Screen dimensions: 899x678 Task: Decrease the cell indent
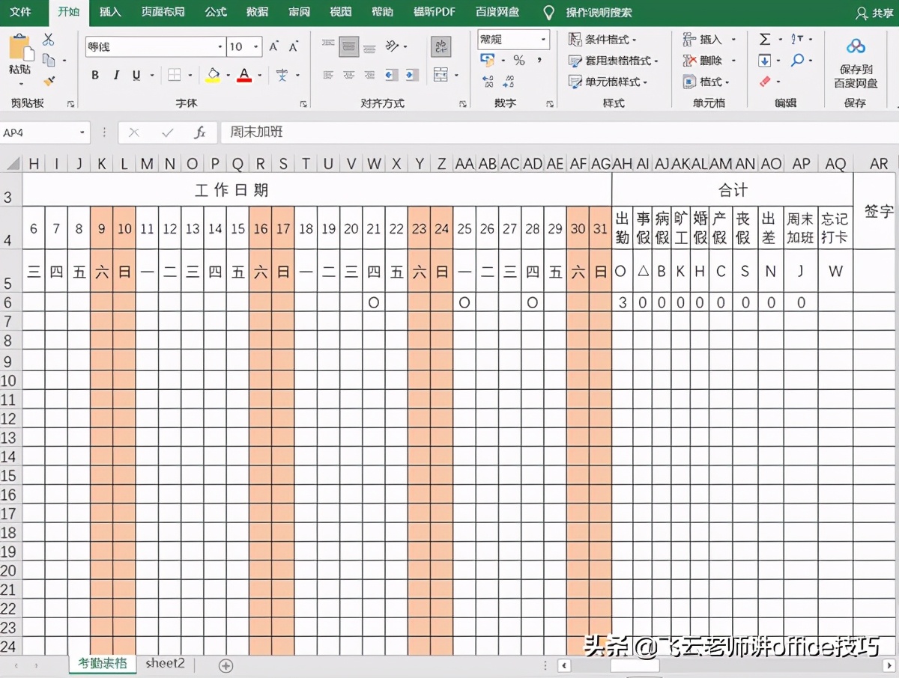tap(391, 75)
